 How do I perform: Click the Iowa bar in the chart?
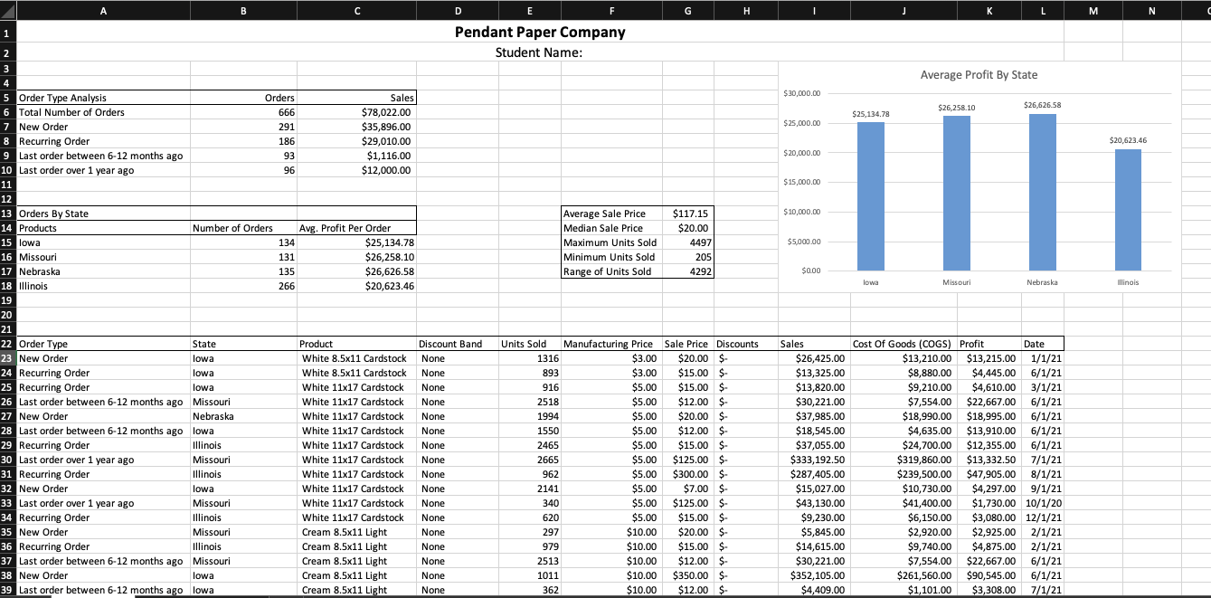pyautogui.click(x=871, y=196)
